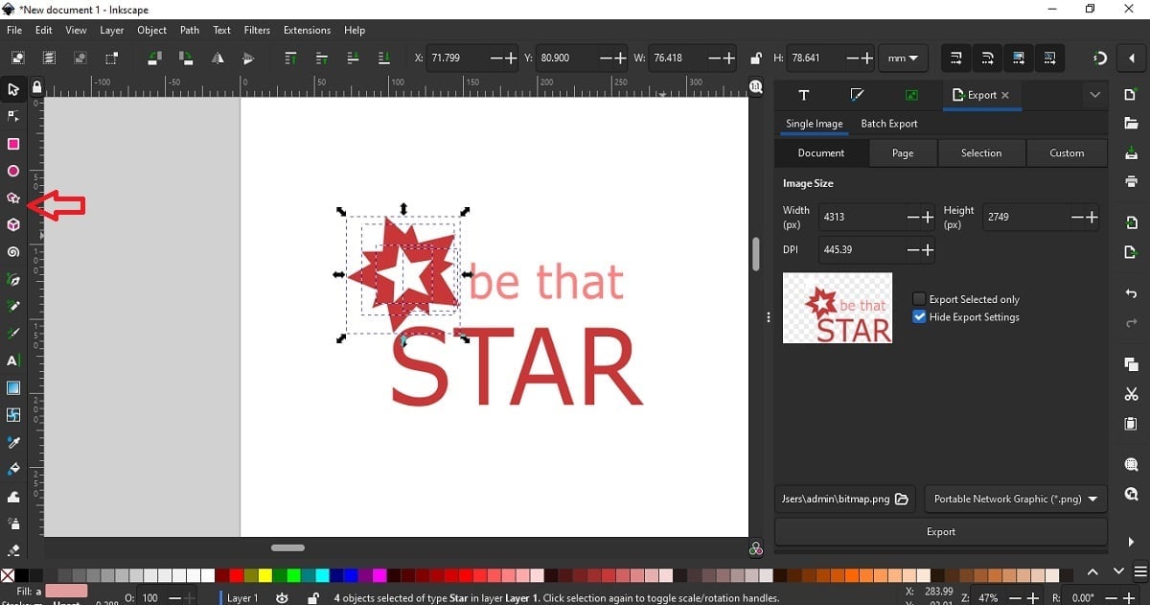This screenshot has height=605, width=1150.
Task: Select the Star tool in the toolbox
Action: tap(13, 198)
